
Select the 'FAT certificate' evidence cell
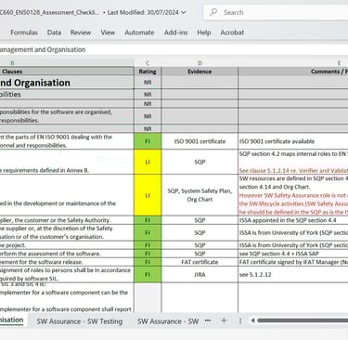pyautogui.click(x=200, y=262)
